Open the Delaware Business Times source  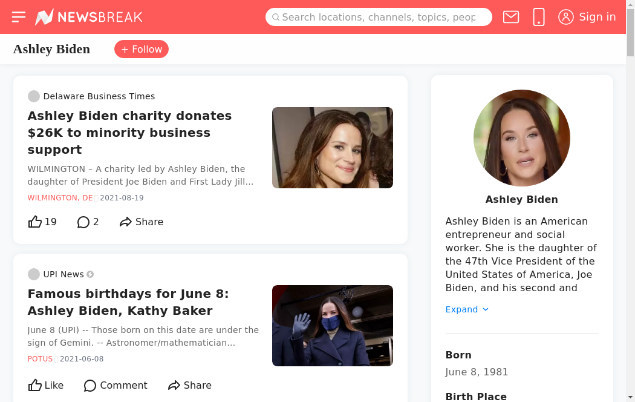99,96
